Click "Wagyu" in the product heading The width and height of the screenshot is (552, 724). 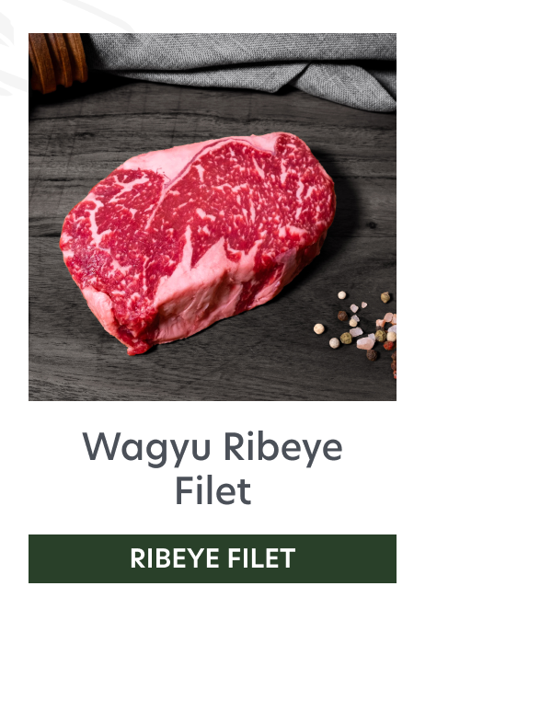(x=147, y=447)
